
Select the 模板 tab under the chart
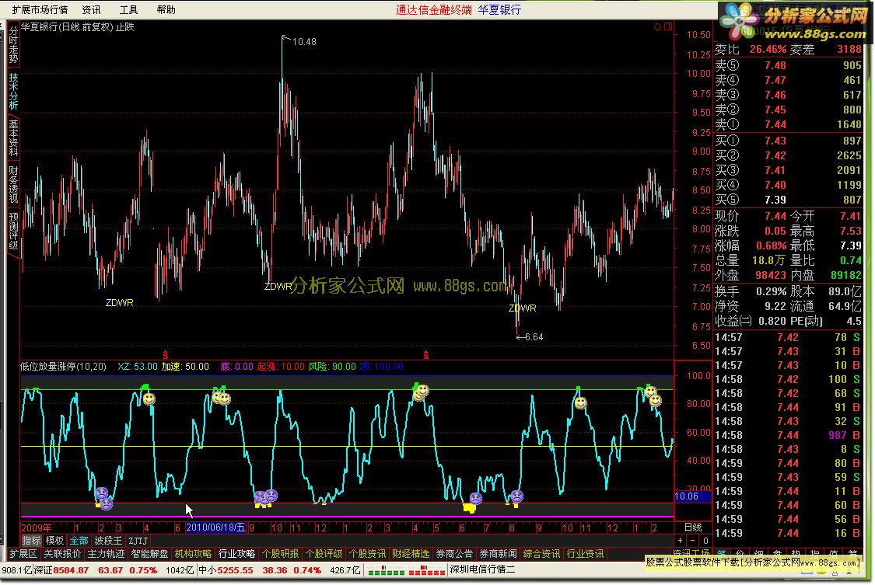54,541
